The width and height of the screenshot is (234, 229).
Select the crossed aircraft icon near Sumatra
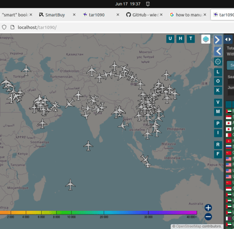click(x=145, y=158)
